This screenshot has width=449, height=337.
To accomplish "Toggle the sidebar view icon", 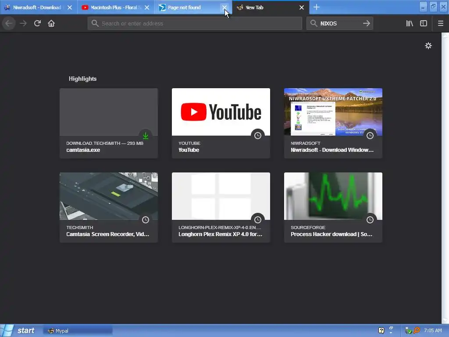I will 424,24.
